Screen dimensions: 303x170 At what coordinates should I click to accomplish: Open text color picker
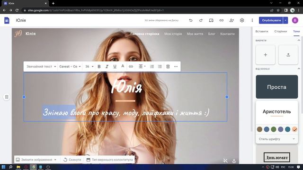(x=123, y=66)
